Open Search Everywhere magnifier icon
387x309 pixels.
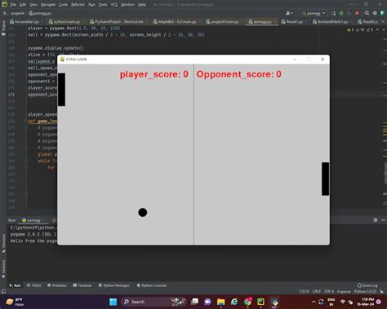point(367,13)
